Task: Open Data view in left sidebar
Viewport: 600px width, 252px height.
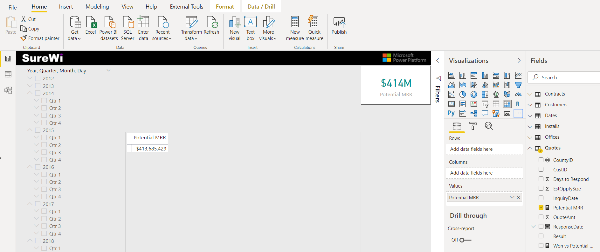Action: (x=8, y=74)
